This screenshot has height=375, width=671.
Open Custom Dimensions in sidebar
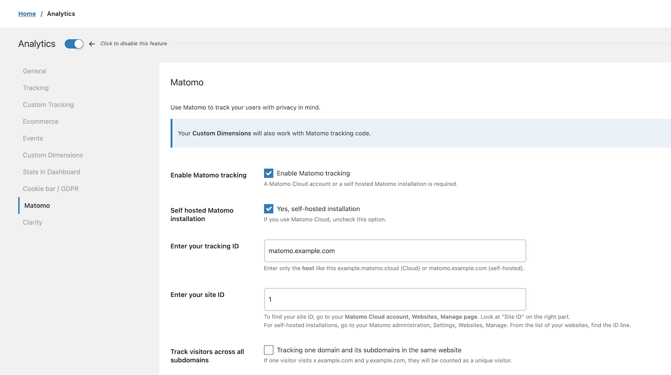53,155
